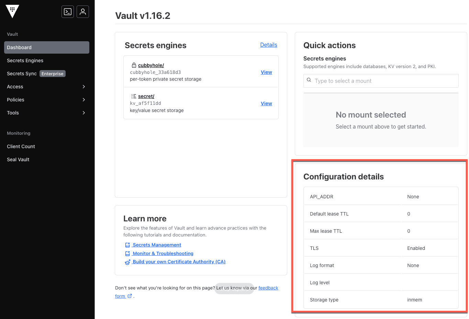The width and height of the screenshot is (469, 319).
Task: Click the Default lease TTL label
Action: pos(329,214)
